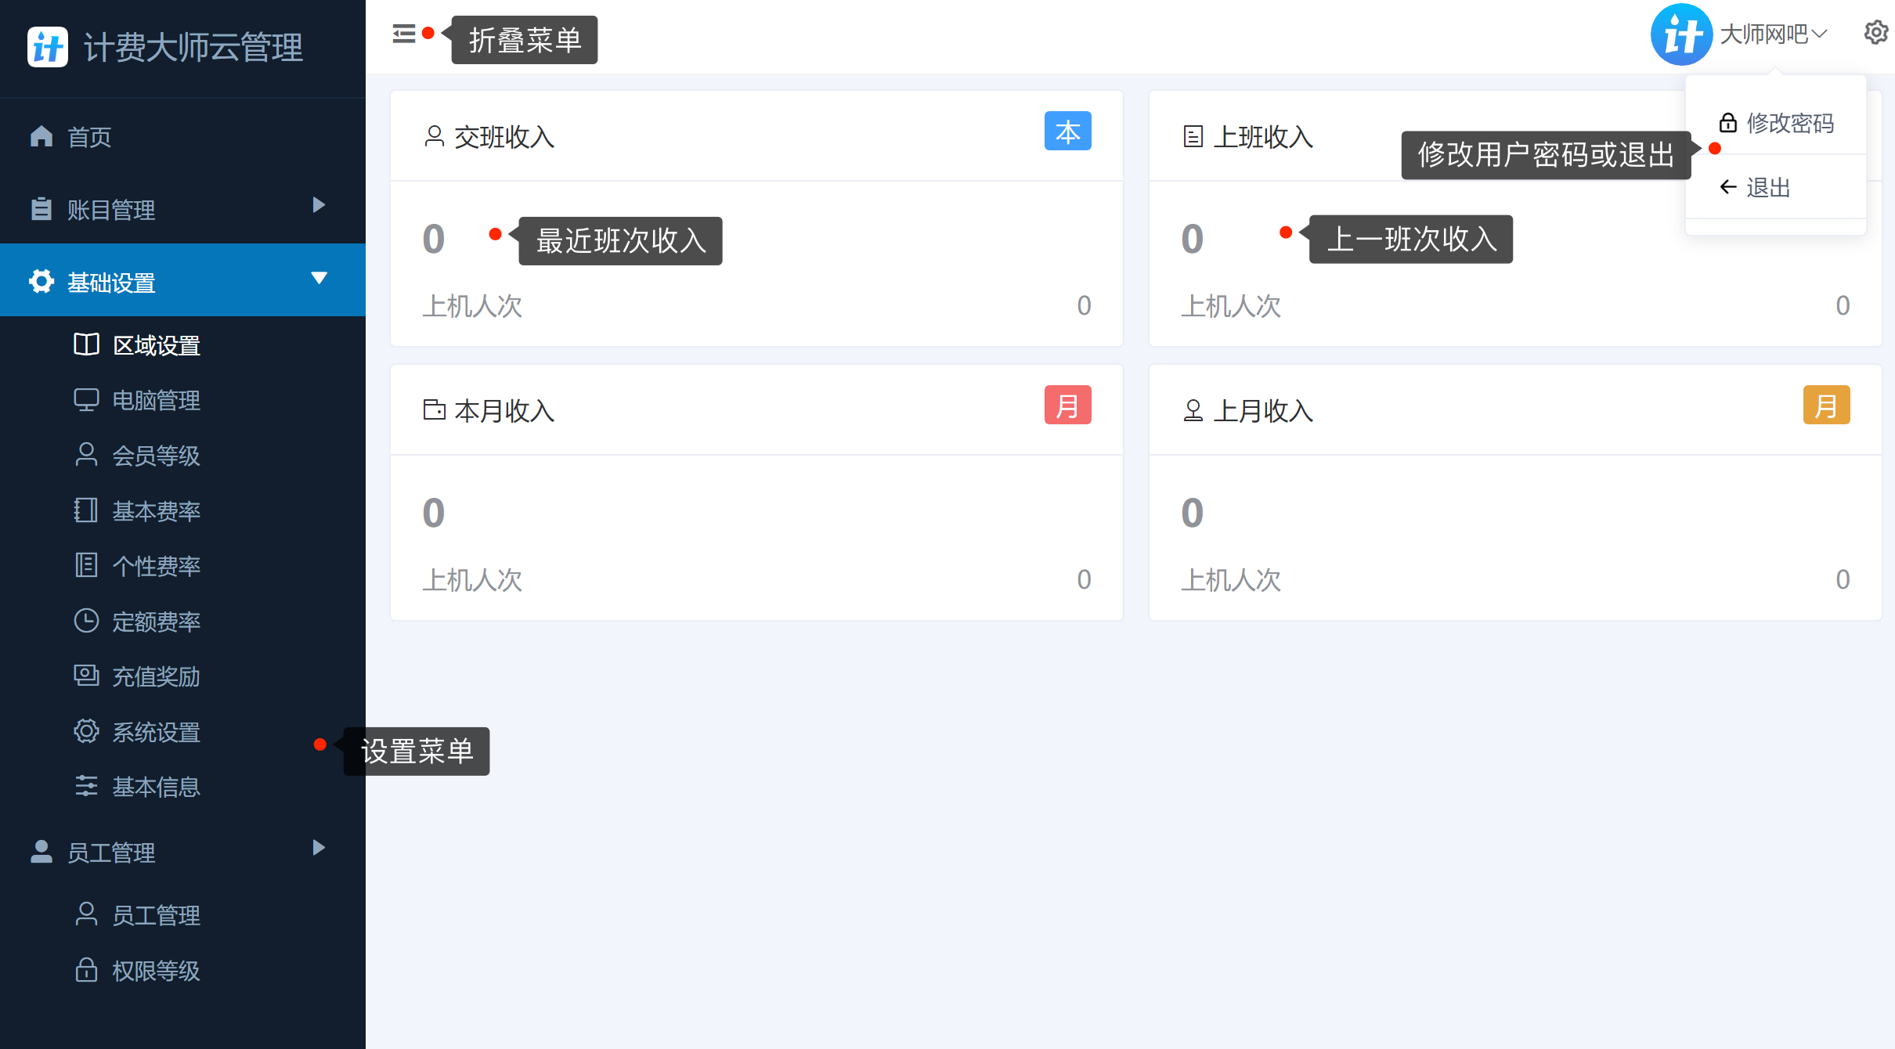Open 权限等级 in the sidebar

[x=182, y=970]
